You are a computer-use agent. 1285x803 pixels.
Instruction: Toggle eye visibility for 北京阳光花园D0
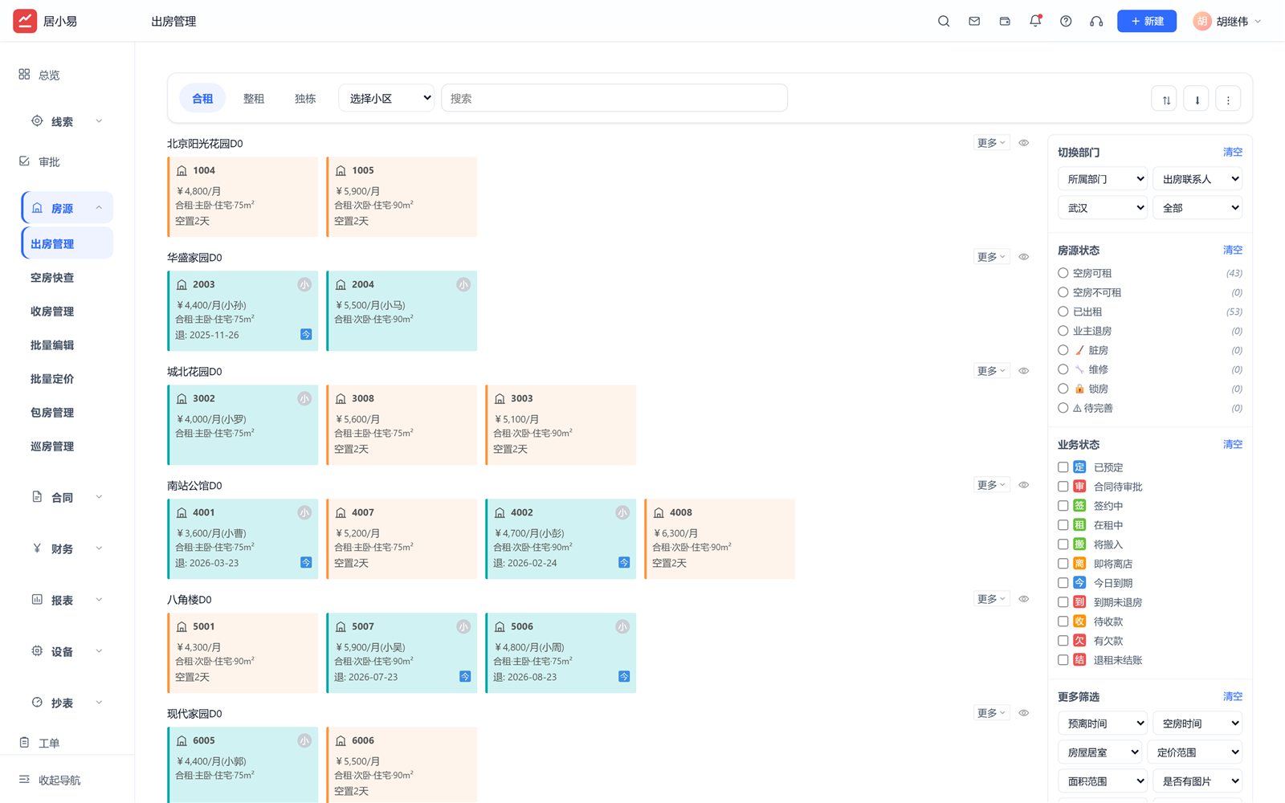(x=1024, y=143)
